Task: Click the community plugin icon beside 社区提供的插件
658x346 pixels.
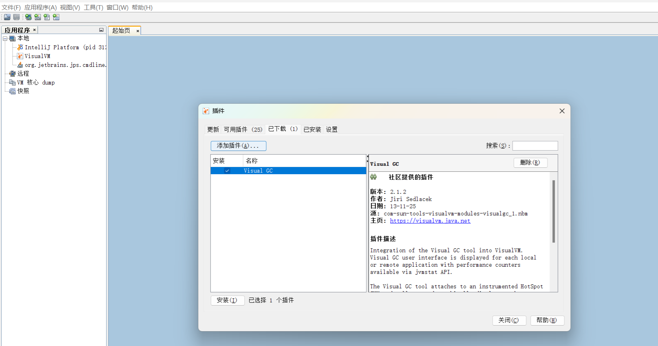Action: (x=374, y=177)
